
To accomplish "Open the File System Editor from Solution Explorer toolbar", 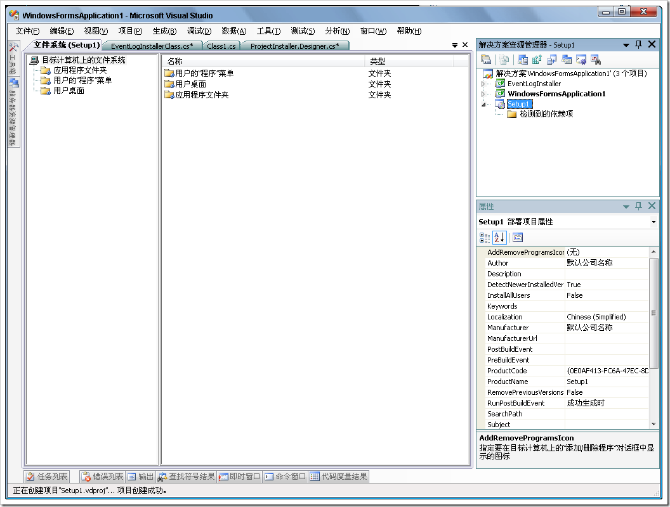I will click(523, 60).
